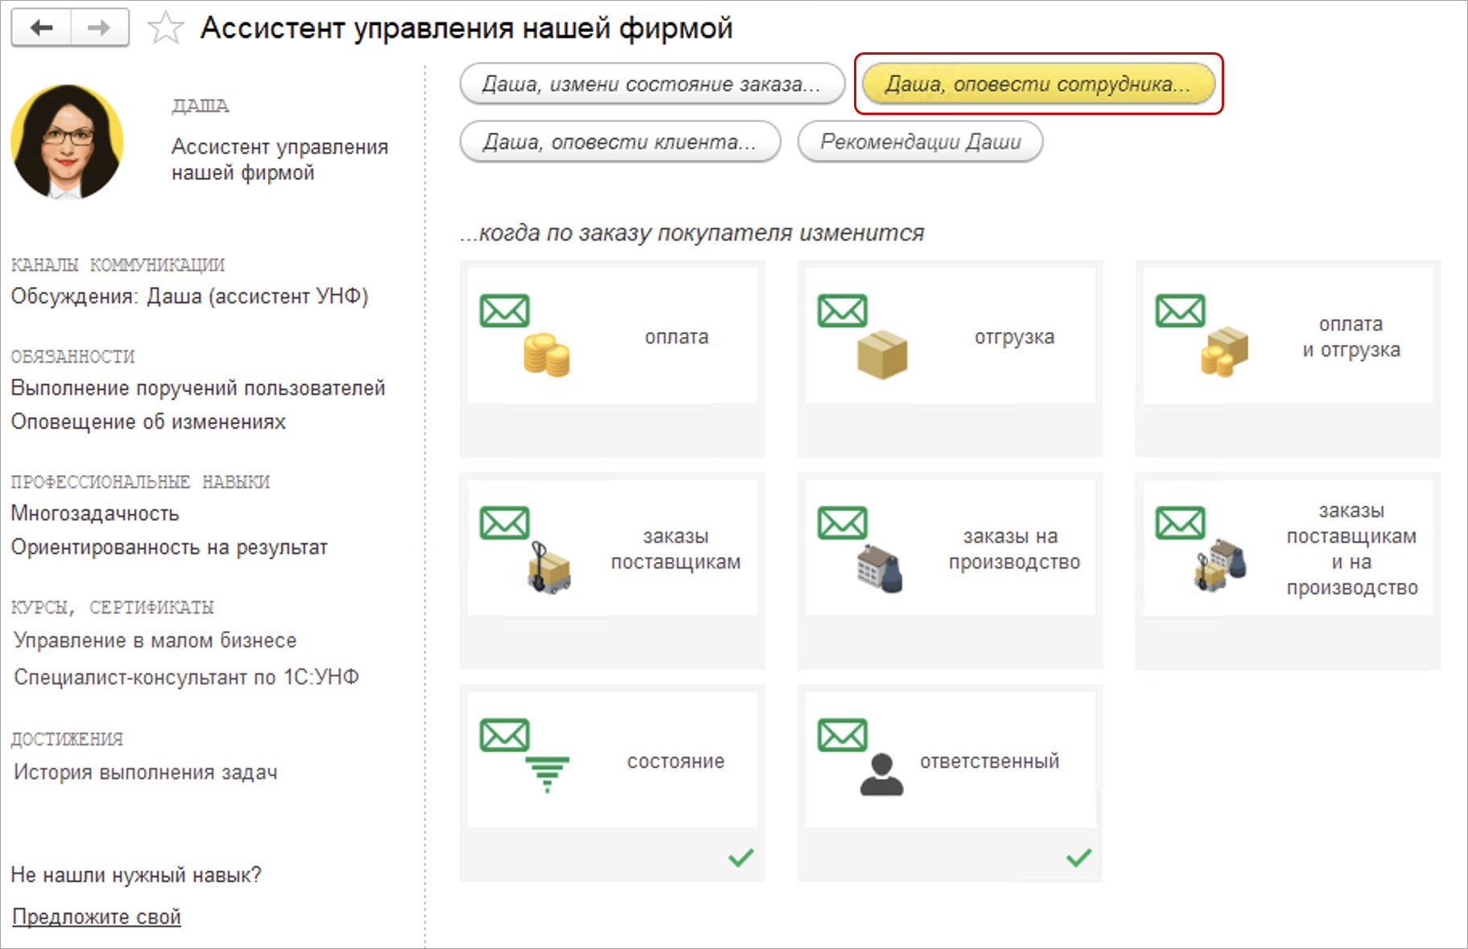The image size is (1468, 949).
Task: Select 'Даша, оповести сотрудника...' tab
Action: 1037,84
